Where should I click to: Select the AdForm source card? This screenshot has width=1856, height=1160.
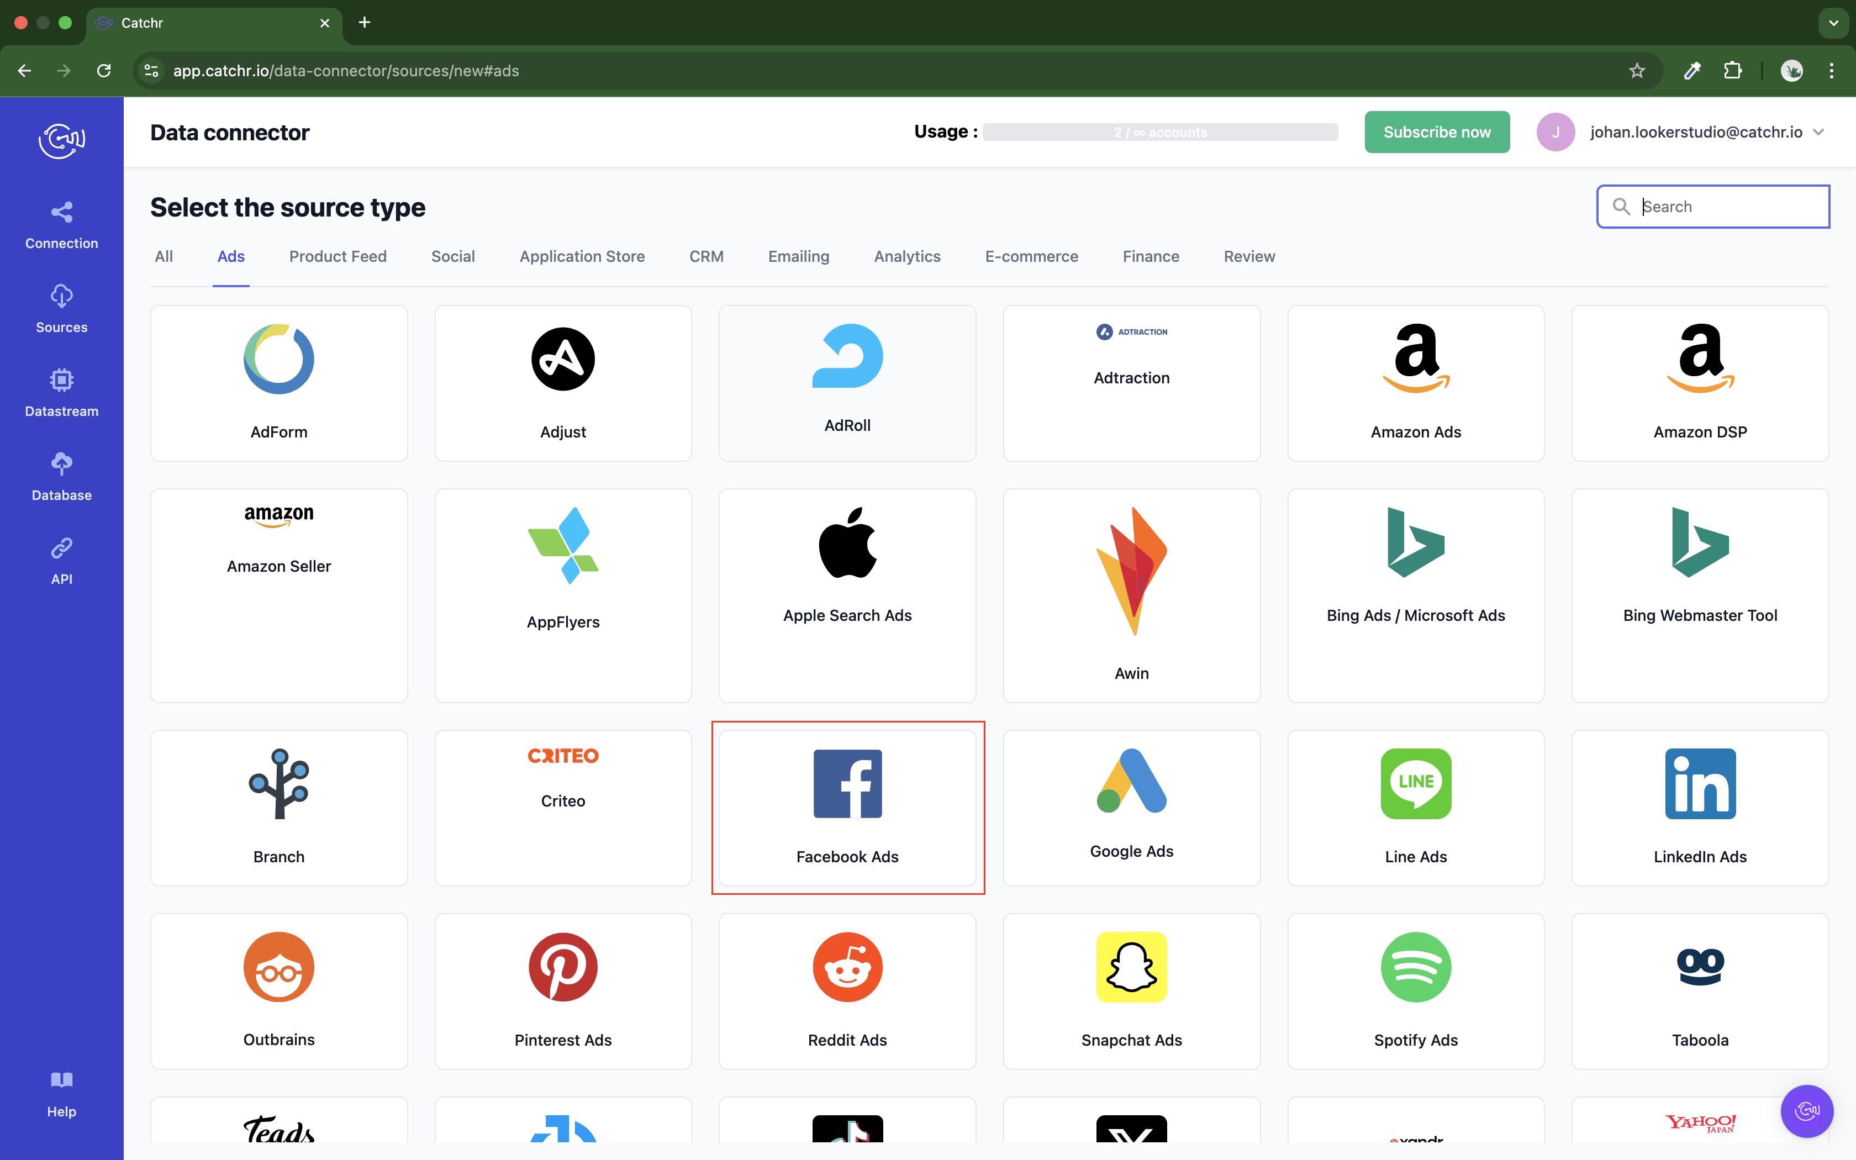278,383
